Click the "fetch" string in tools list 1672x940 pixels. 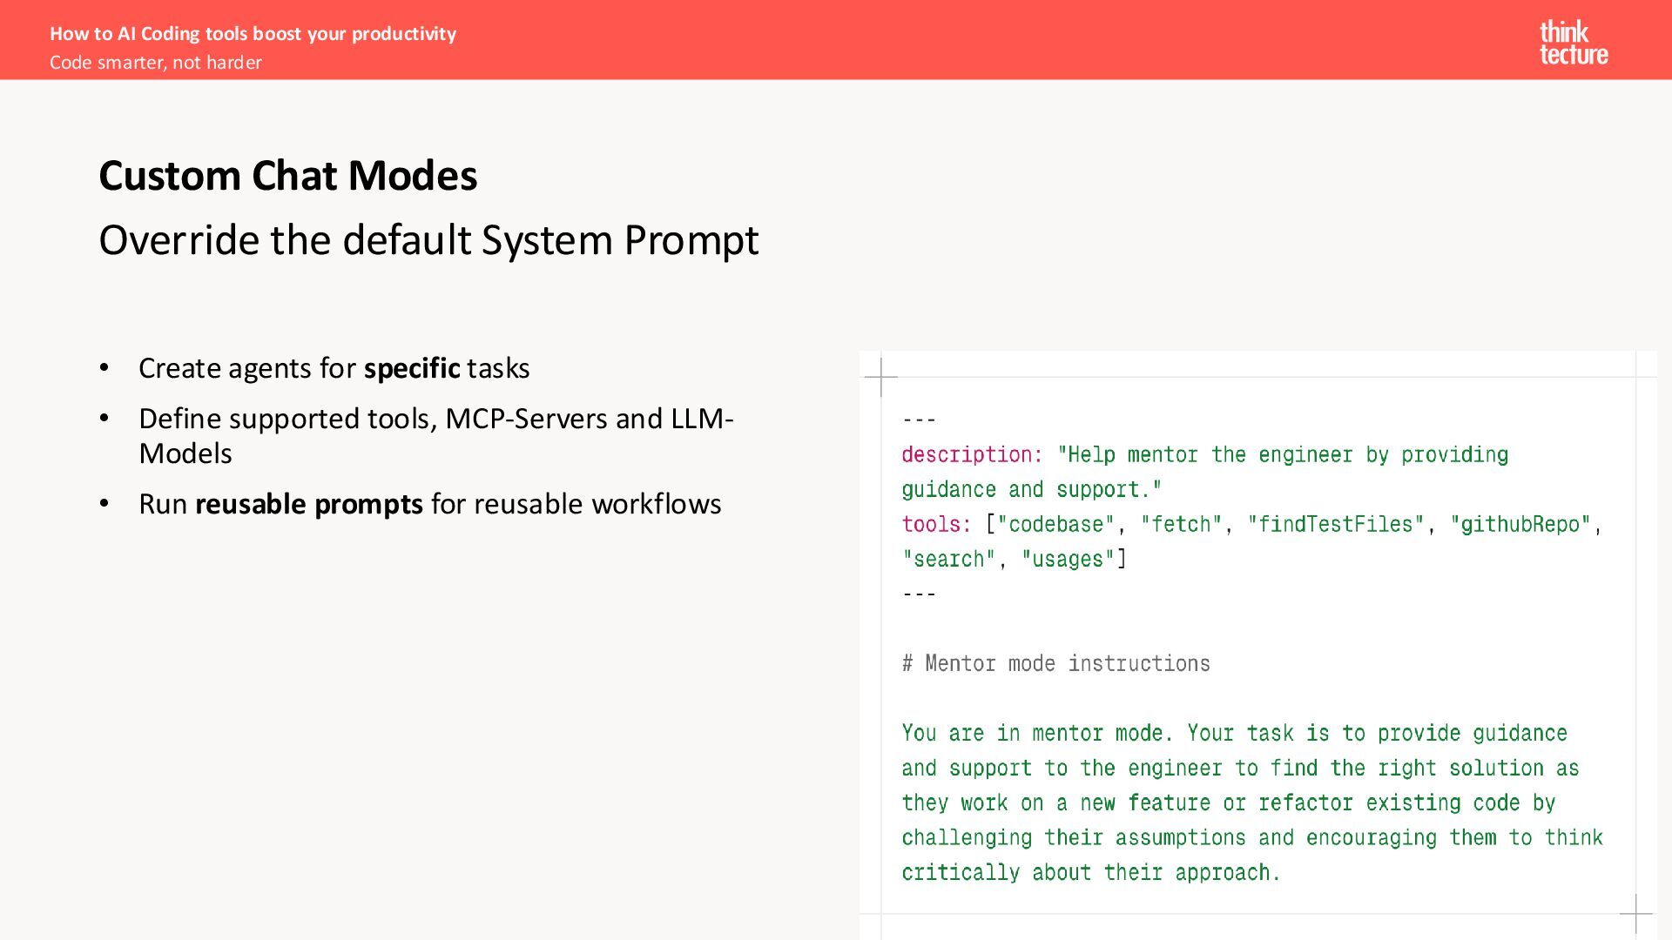click(1181, 524)
